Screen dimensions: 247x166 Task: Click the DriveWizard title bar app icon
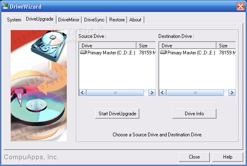pos(5,6)
